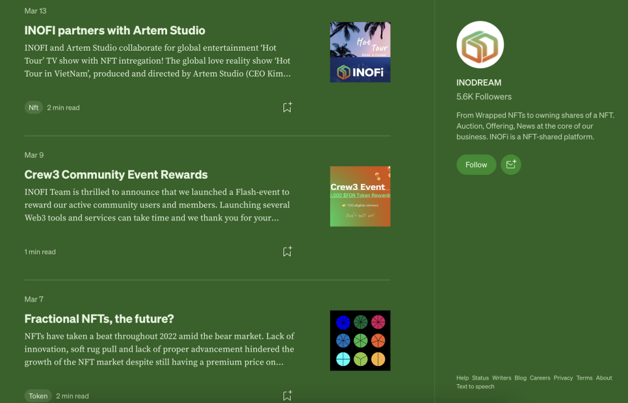Open the colorful circles Fractional NFTs thumbnail
This screenshot has width=628, height=403.
tap(360, 341)
